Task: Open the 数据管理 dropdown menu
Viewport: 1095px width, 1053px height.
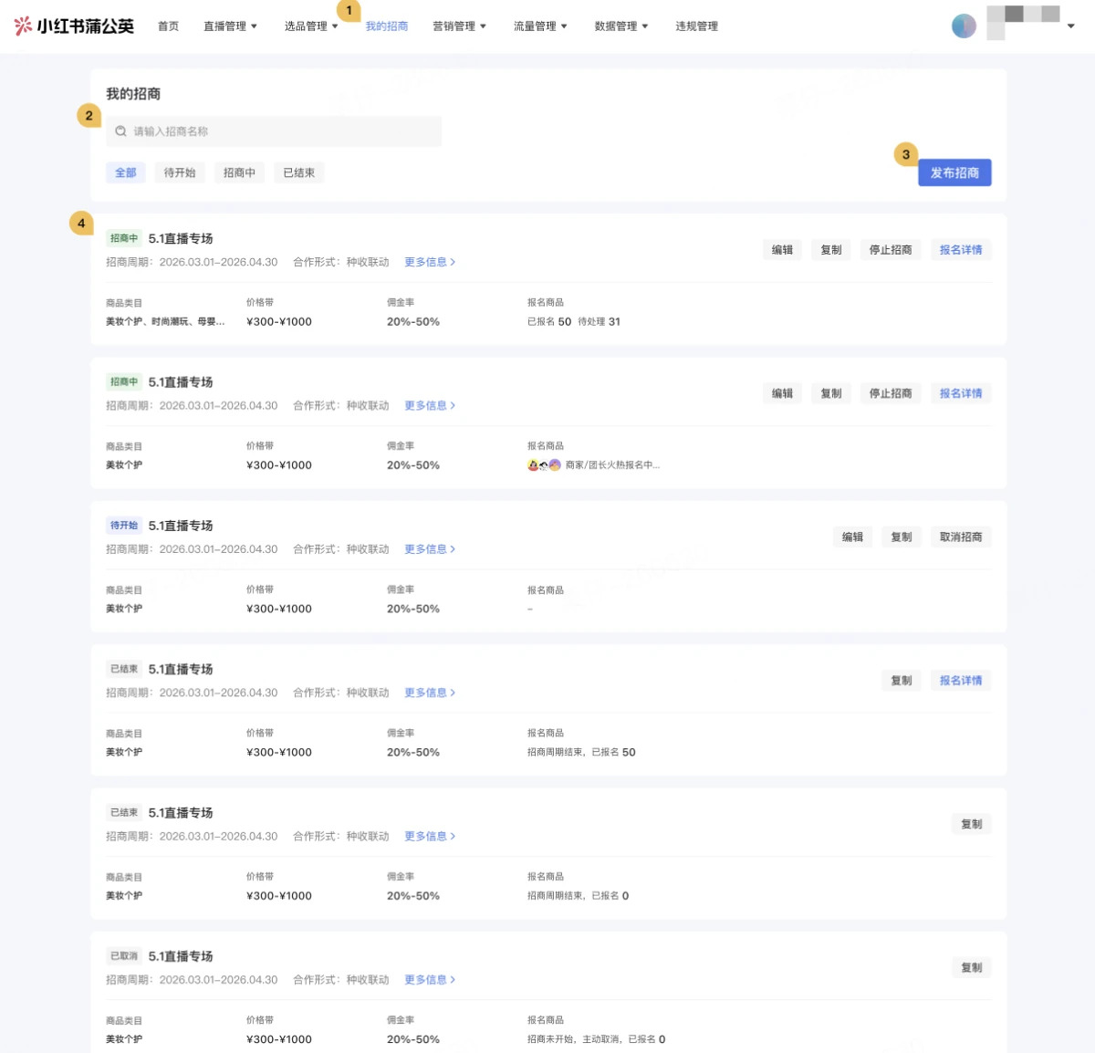Action: [621, 26]
